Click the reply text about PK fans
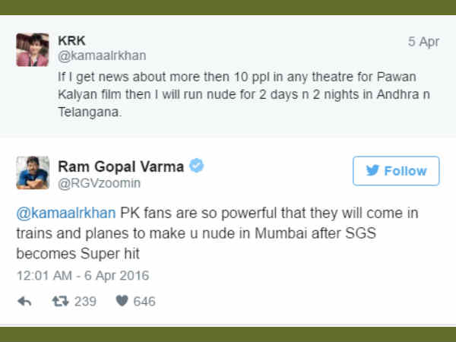Image resolution: width=456 pixels, height=342 pixels. pos(228,232)
